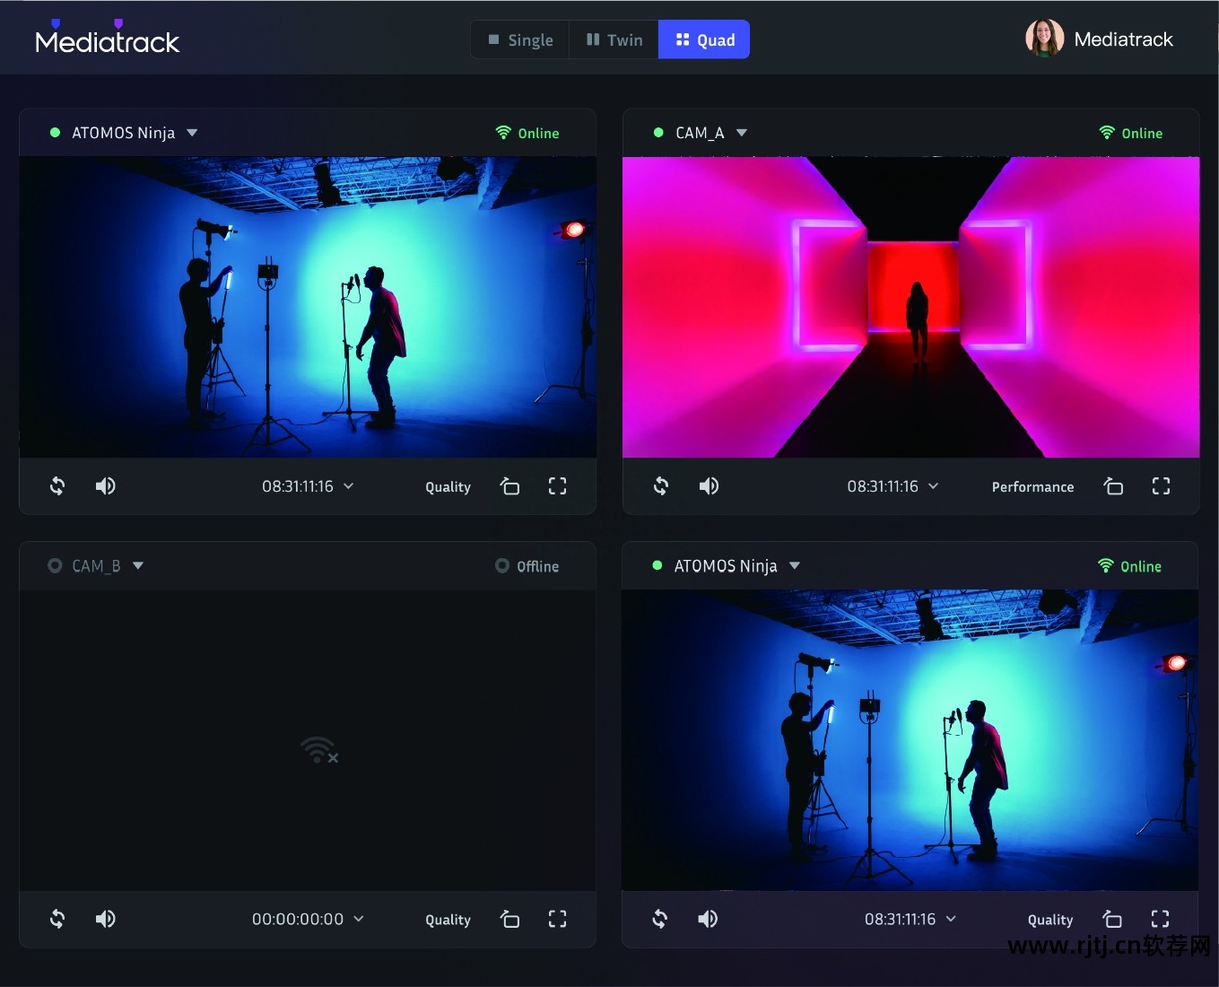Pop out the top-left ATOMOS Ninja feed

[x=509, y=486]
